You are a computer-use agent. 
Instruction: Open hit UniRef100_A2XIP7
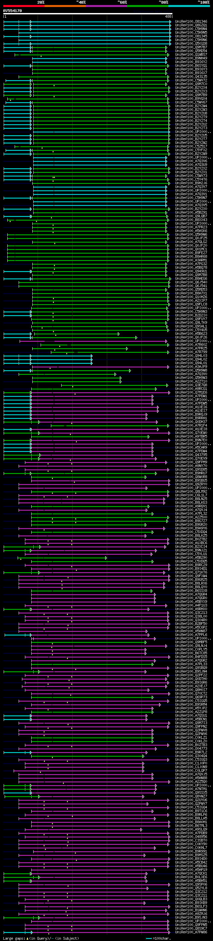coord(191,301)
